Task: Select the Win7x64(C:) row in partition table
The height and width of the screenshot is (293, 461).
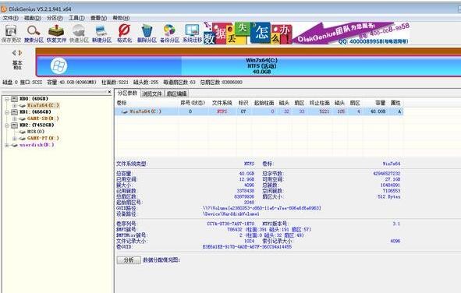Action: click(259, 111)
